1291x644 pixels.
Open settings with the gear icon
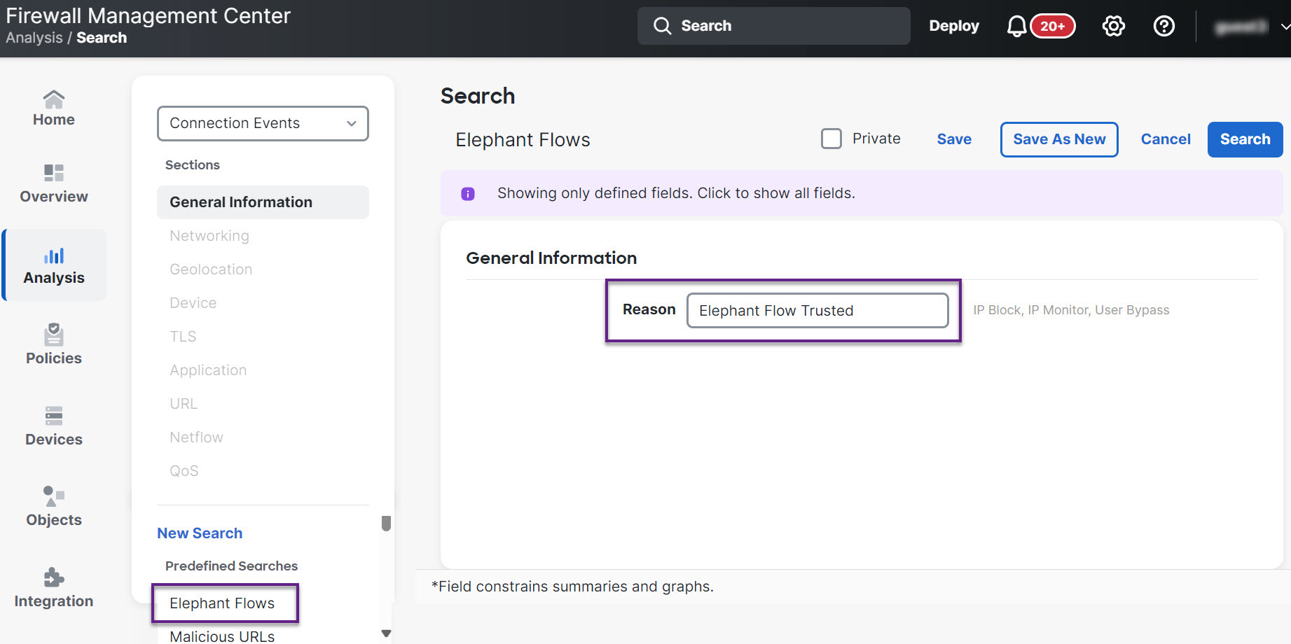[1113, 27]
